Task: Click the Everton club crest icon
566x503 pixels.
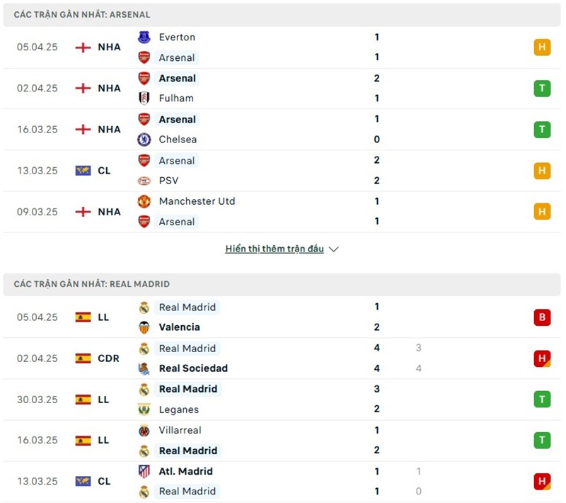Action: (x=144, y=38)
